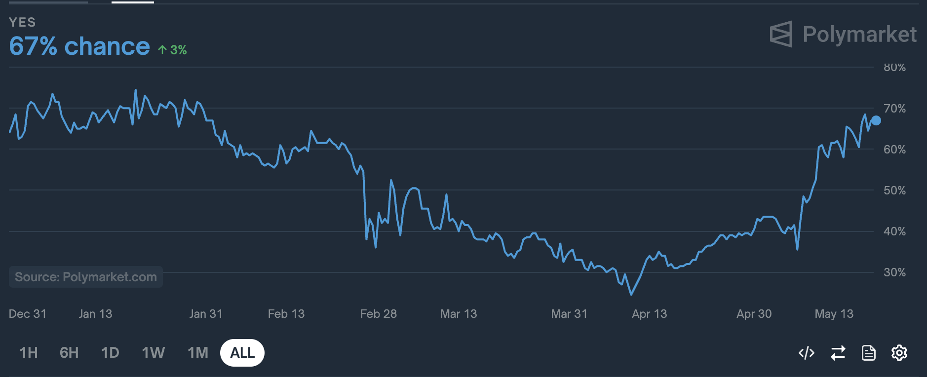Open the market rules document icon
Image resolution: width=927 pixels, height=377 pixels.
[869, 353]
